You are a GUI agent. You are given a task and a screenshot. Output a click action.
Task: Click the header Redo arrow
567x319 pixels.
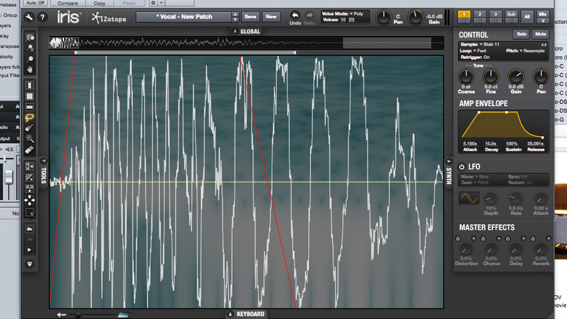click(309, 15)
